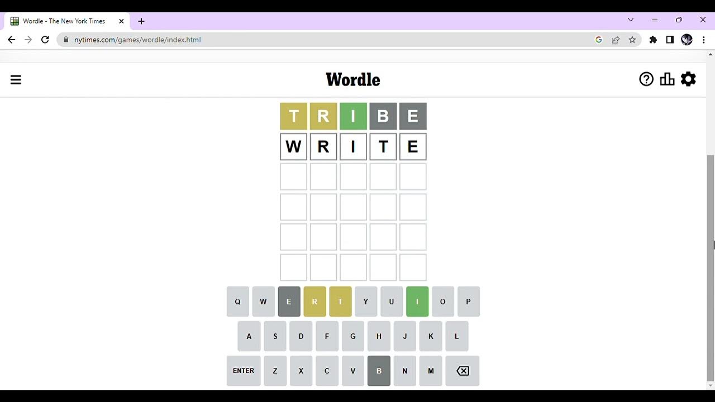Click the page vertical scrollbar thumb
715x402 pixels.
tap(711, 267)
